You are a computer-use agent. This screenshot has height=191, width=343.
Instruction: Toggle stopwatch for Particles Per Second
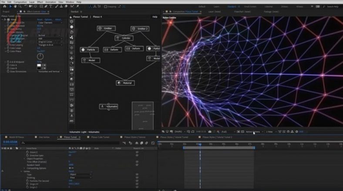[27, 181]
